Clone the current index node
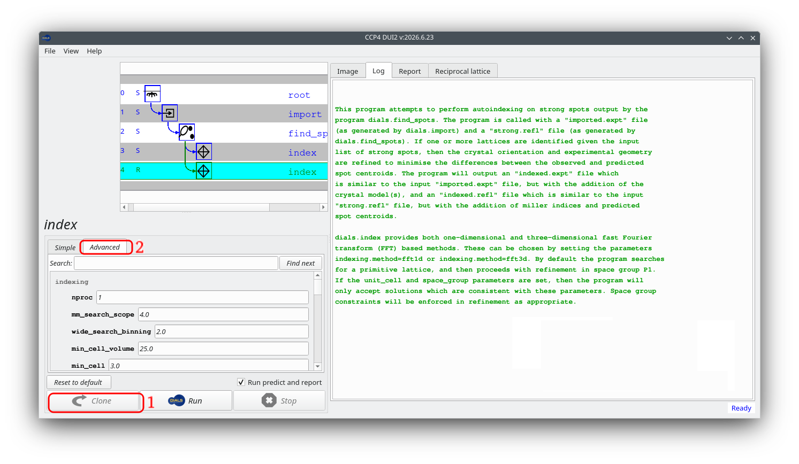The width and height of the screenshot is (799, 464). (x=94, y=401)
